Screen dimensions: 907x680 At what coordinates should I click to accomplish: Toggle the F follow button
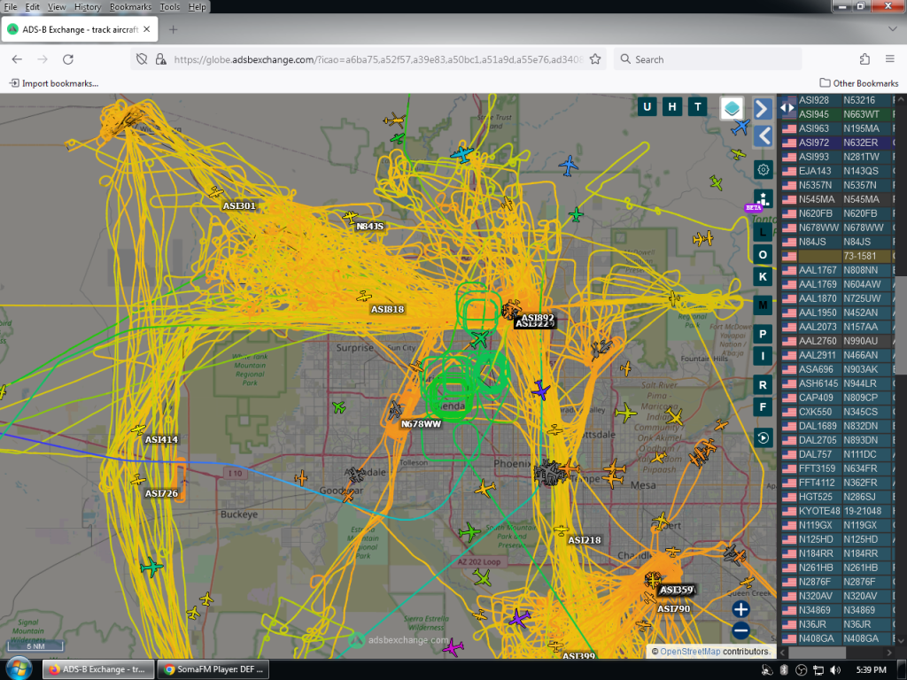[x=763, y=407]
